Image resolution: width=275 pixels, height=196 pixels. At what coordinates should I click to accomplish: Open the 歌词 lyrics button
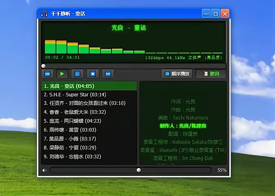(211, 74)
